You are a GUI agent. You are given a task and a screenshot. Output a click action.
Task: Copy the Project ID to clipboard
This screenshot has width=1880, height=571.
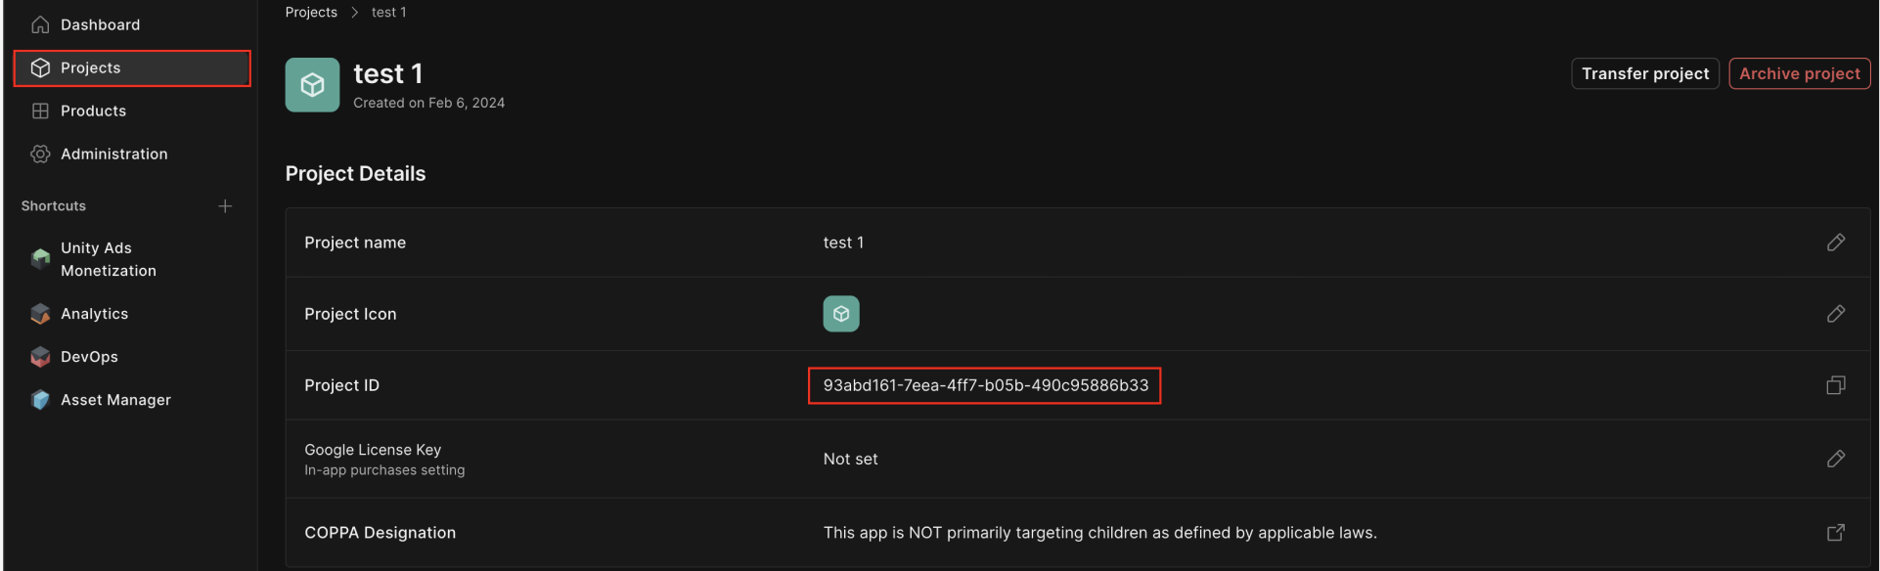click(1835, 385)
